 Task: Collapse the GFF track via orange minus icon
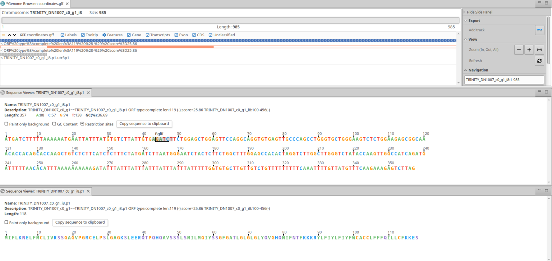[x=4, y=35]
